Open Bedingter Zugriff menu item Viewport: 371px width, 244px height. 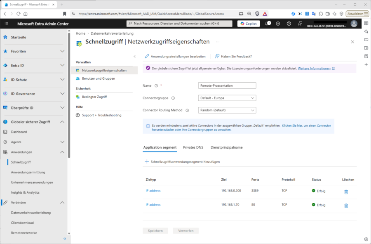pyautogui.click(x=94, y=97)
